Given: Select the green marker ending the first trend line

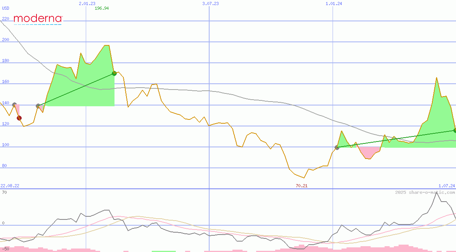Looking at the screenshot, I should tap(114, 73).
